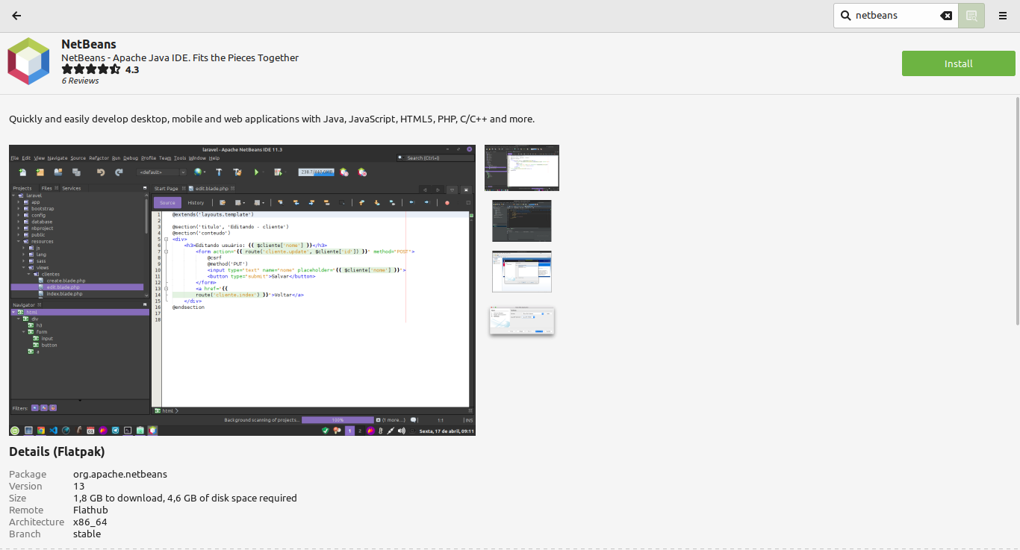Click the Version label
This screenshot has width=1020, height=550.
click(25, 487)
